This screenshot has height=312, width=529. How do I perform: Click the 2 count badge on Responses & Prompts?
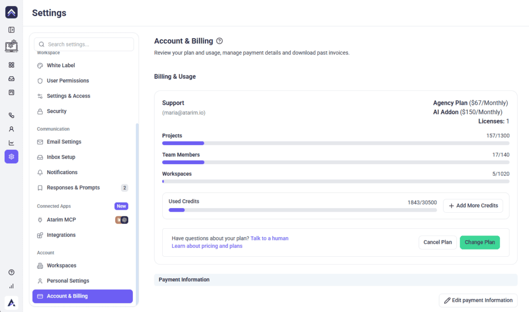point(125,188)
